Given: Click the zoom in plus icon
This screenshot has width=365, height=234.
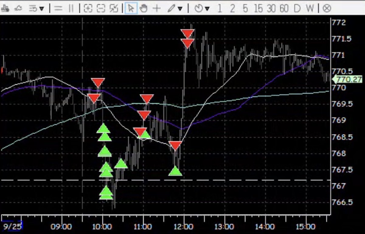Looking at the screenshot, I should coord(88,8).
